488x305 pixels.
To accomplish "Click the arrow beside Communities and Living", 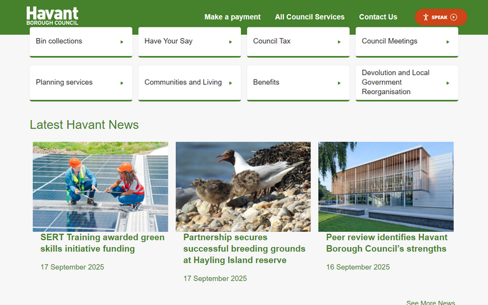I will tap(231, 83).
